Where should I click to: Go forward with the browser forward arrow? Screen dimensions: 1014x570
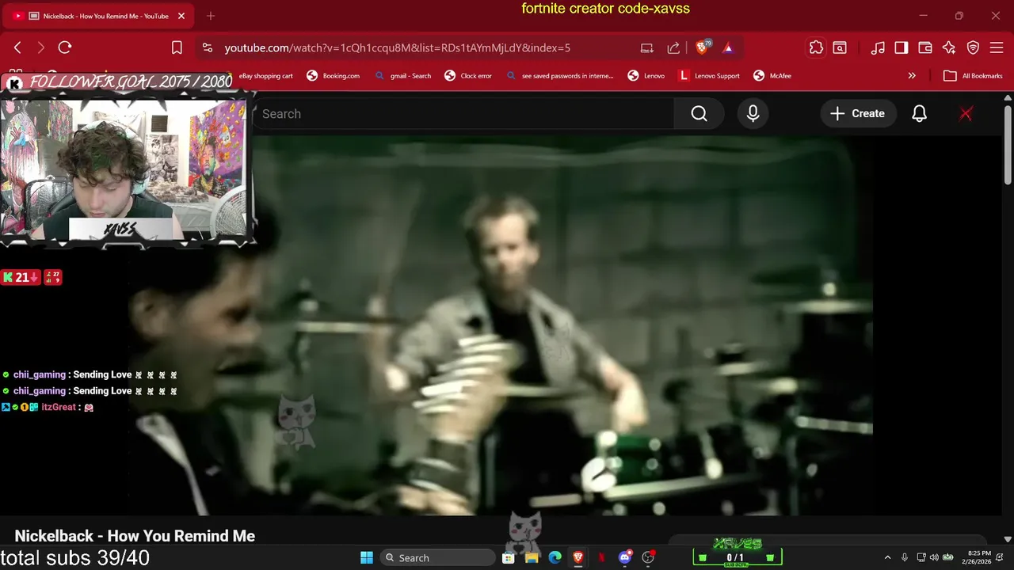coord(41,47)
